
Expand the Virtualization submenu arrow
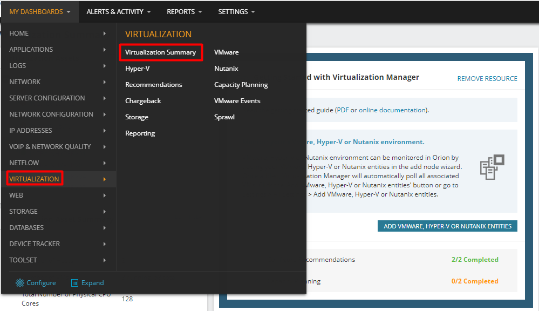[105, 179]
